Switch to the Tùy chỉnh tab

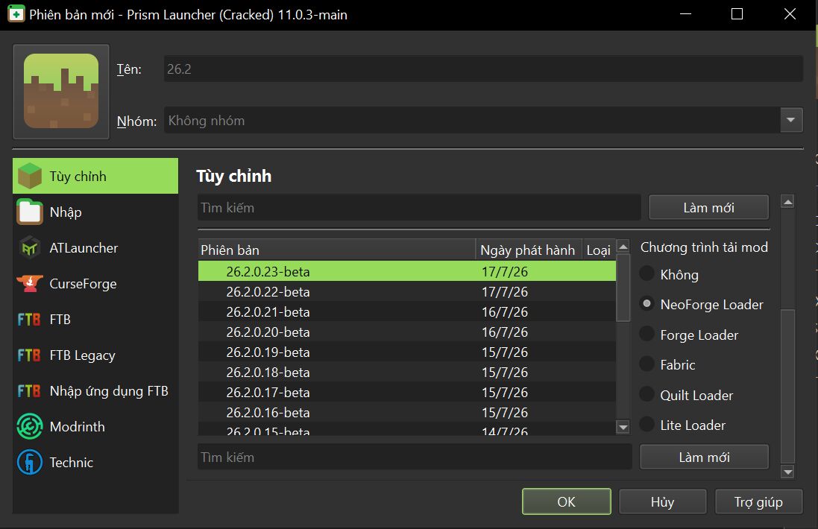point(95,176)
